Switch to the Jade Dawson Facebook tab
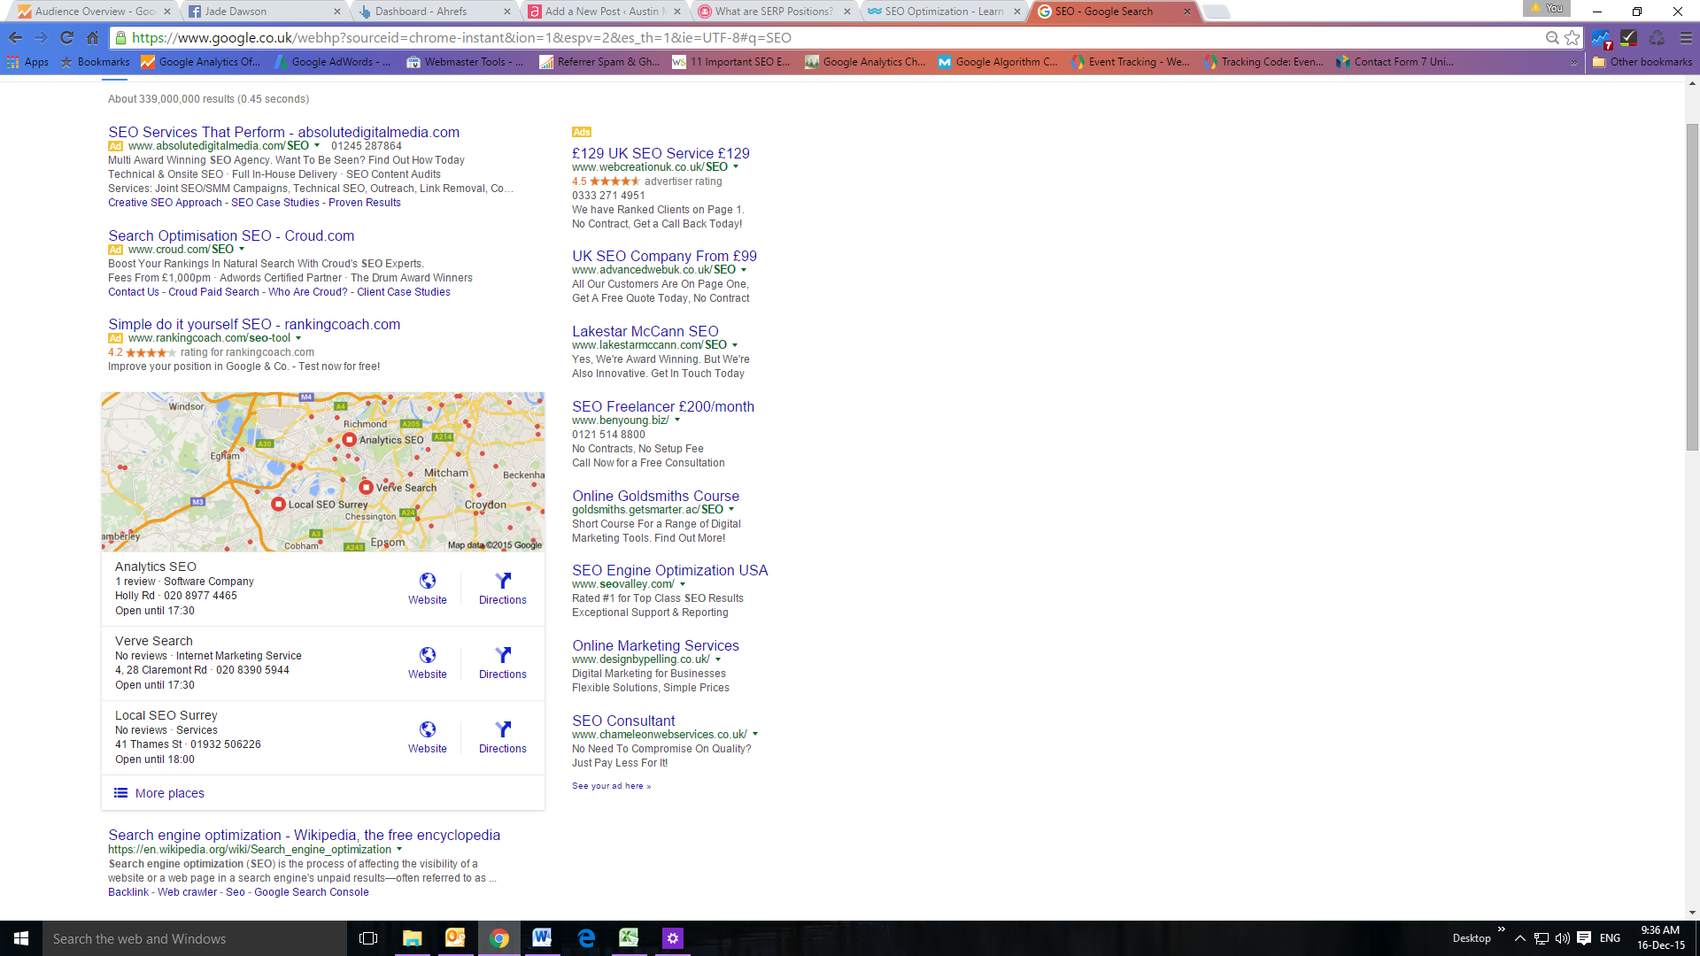 pyautogui.click(x=265, y=12)
